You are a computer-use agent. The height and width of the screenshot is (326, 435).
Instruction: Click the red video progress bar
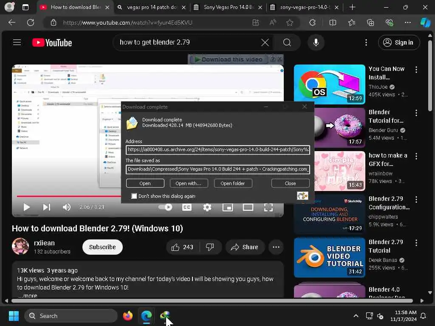[69, 196]
